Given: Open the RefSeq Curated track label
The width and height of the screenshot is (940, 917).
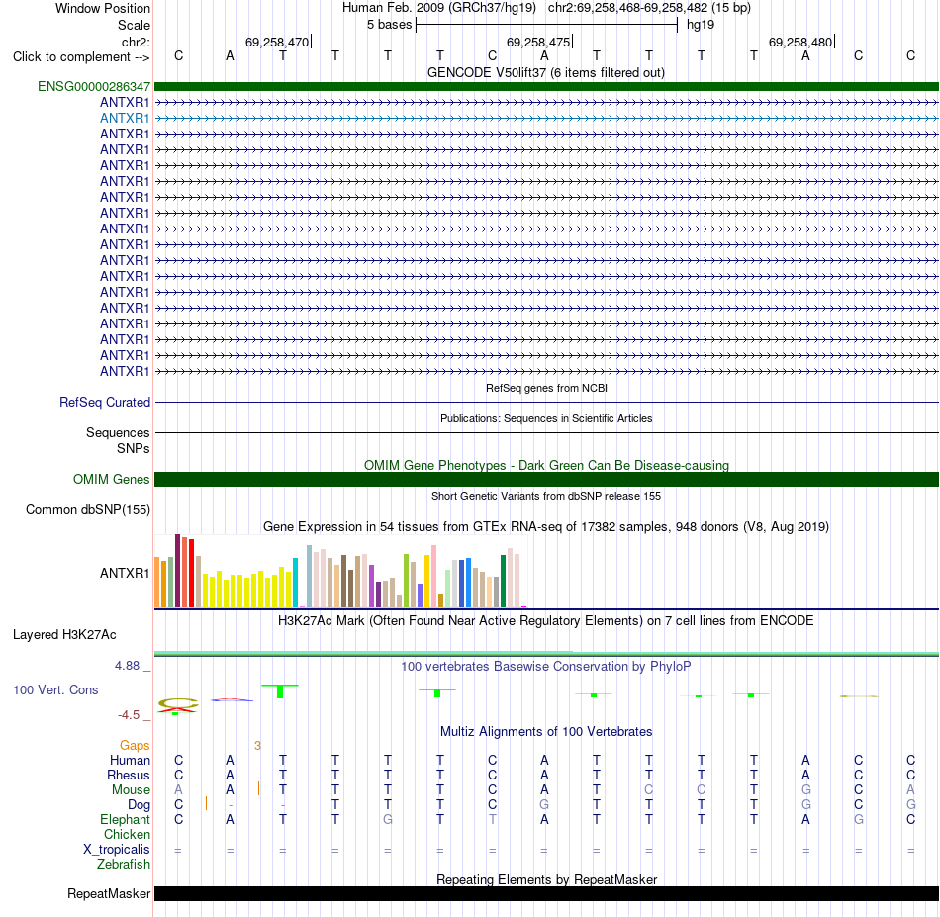Looking at the screenshot, I should point(105,403).
